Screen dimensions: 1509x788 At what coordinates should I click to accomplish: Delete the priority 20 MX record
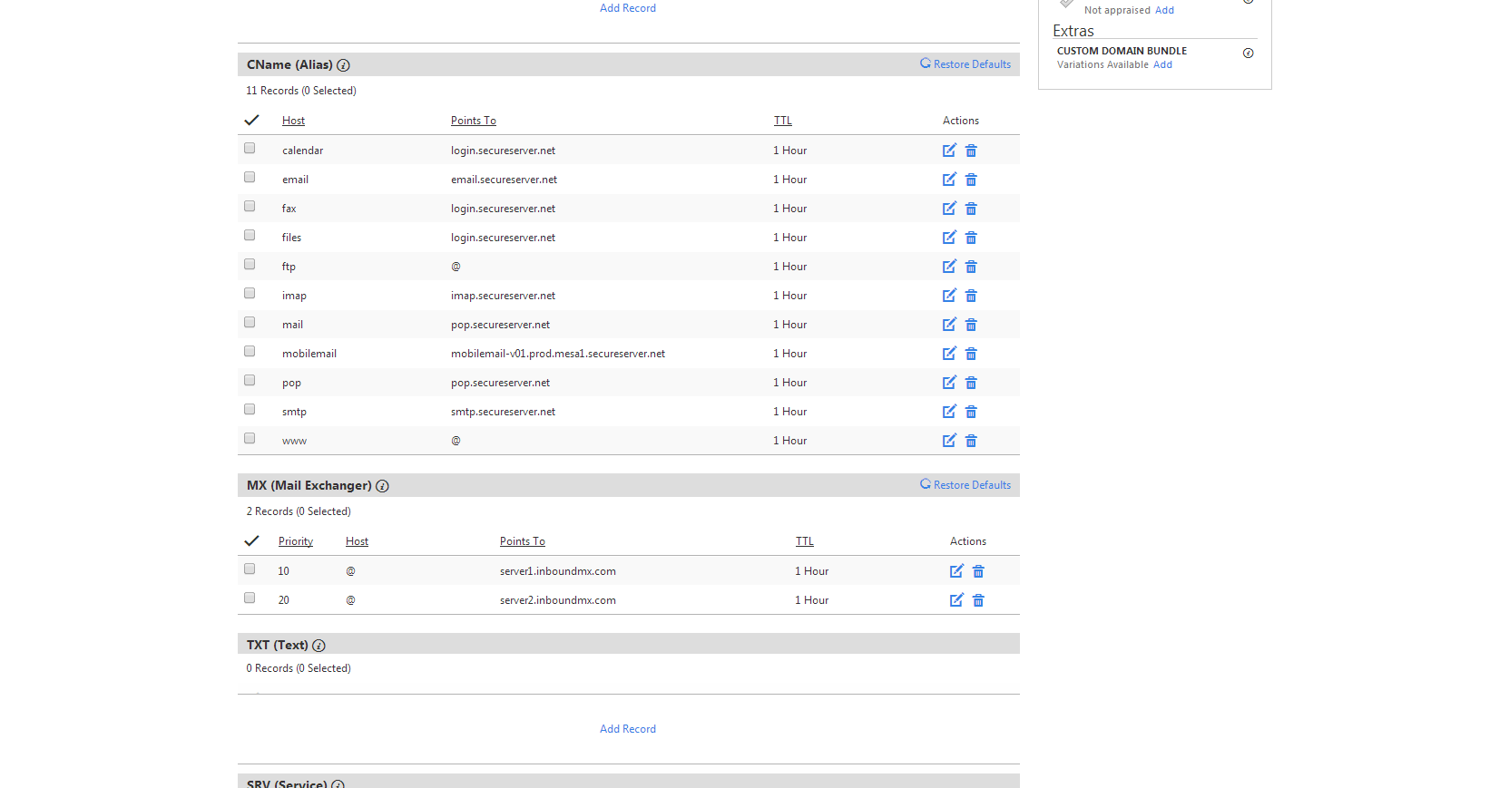[x=978, y=600]
